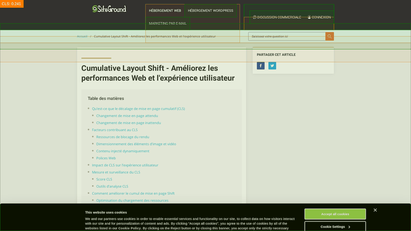
Task: Click the orange search magnifier button
Action: pyautogui.click(x=329, y=36)
